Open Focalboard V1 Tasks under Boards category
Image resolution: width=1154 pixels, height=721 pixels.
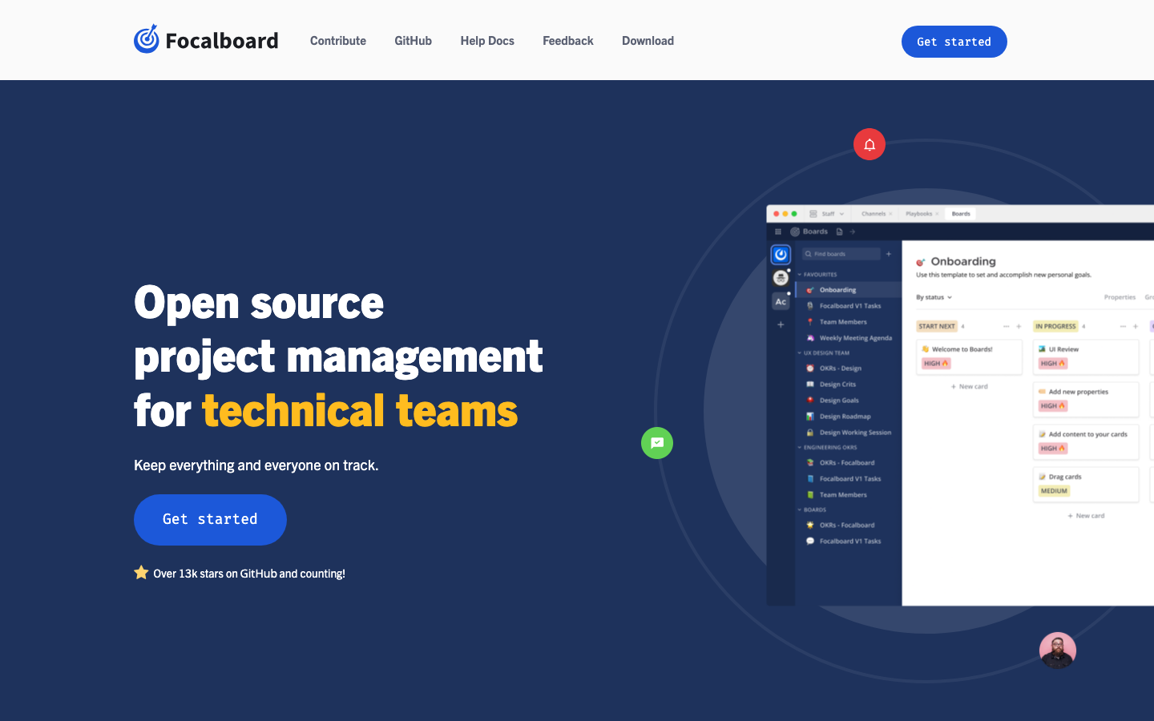(849, 542)
